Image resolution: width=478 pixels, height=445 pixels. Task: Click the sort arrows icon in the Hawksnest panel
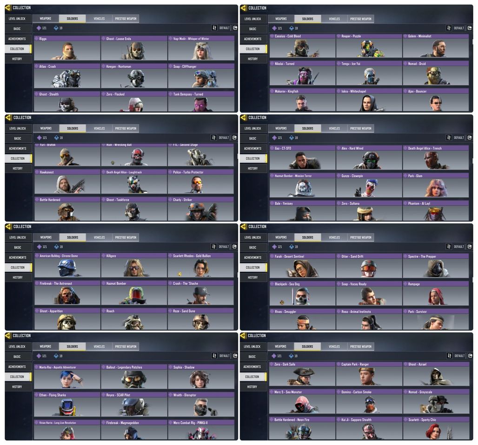(x=214, y=138)
